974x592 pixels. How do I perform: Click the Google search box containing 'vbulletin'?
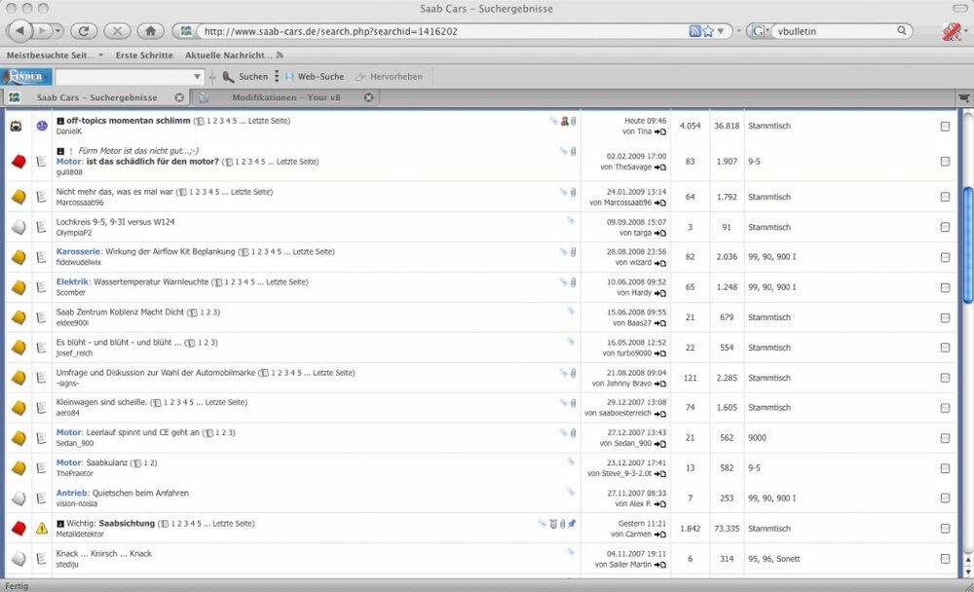(x=835, y=31)
